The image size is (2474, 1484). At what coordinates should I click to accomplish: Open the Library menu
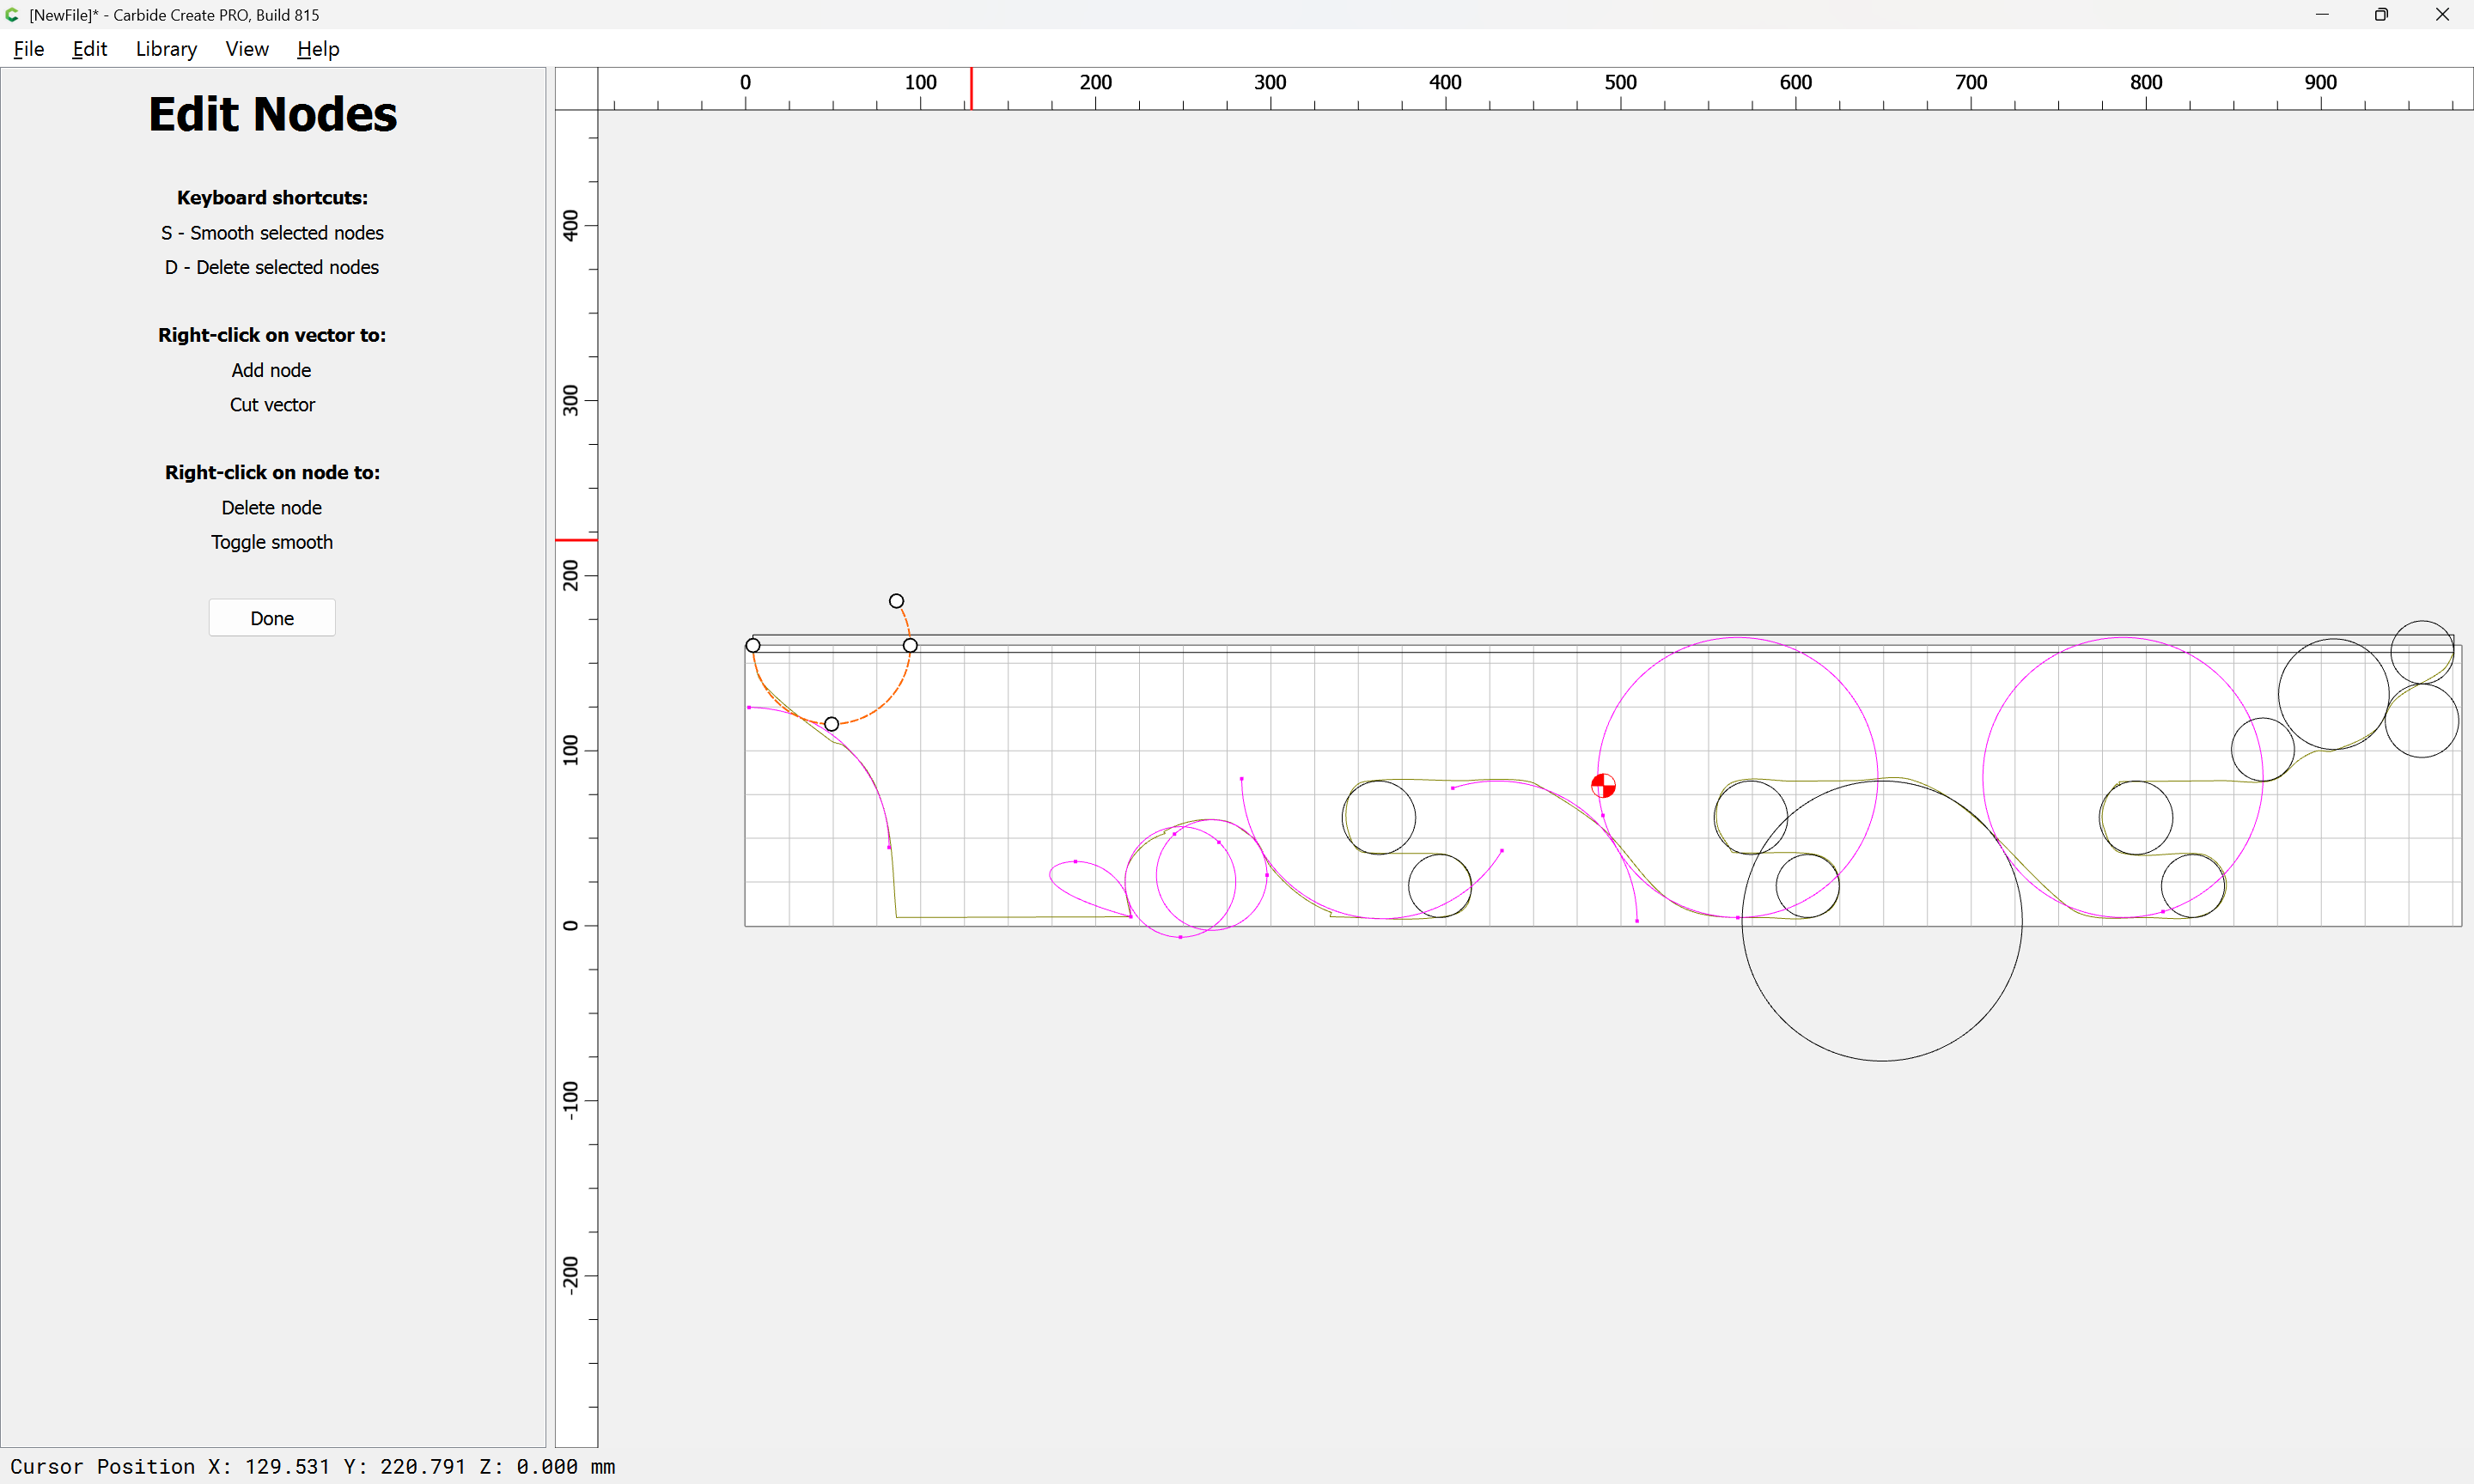point(166,49)
